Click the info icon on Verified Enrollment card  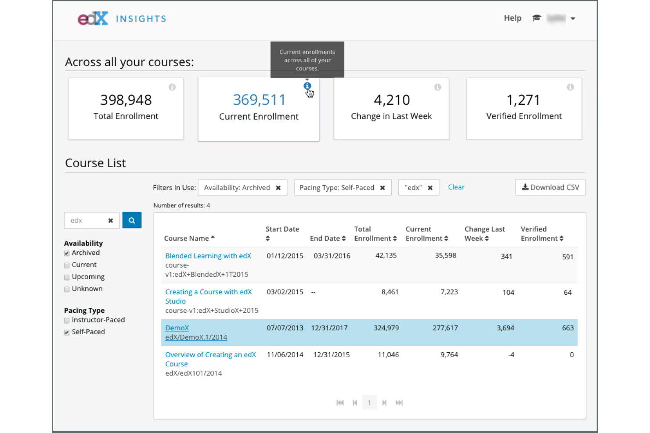571,87
